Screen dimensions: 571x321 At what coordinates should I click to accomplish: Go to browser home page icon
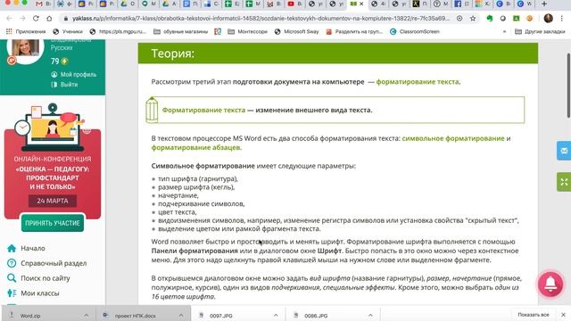coord(49,18)
